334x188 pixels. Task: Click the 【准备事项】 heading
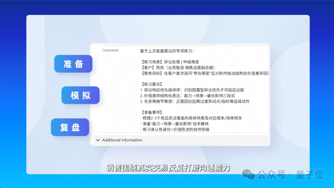(152, 112)
